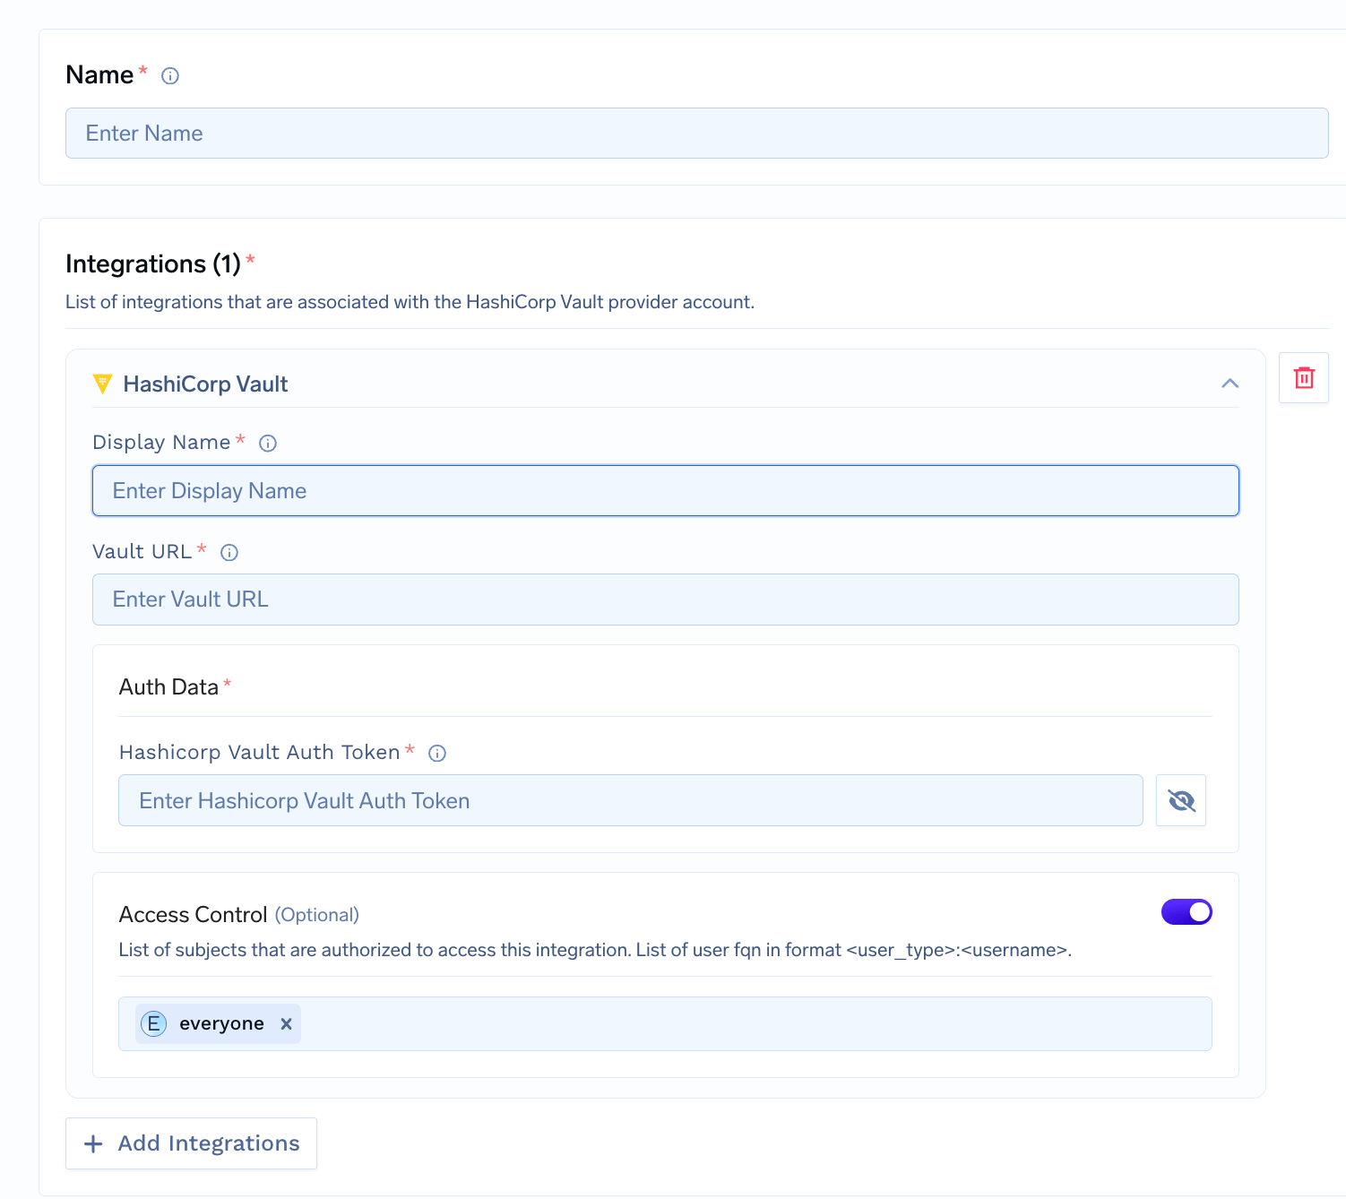
Task: Click the authorized subjects description text
Action: (x=595, y=950)
